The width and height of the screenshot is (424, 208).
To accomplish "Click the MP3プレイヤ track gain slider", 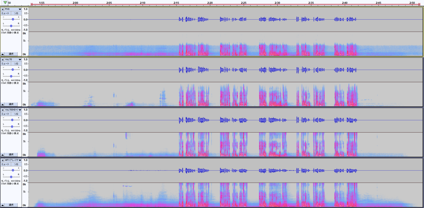I will [11, 170].
